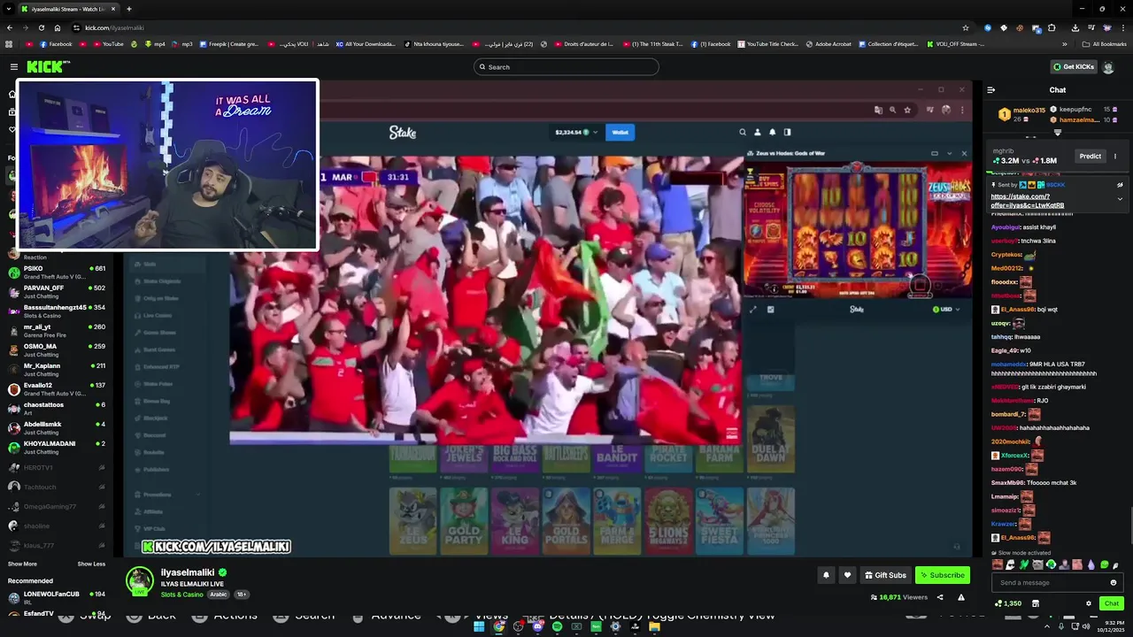Open the channel points shop icon
Image resolution: width=1133 pixels, height=637 pixels.
[1035, 603]
